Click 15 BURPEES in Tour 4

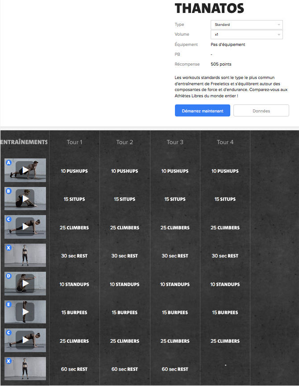click(225, 312)
